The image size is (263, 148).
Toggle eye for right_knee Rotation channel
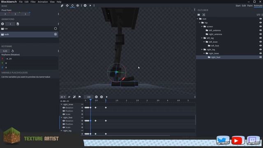point(64,108)
